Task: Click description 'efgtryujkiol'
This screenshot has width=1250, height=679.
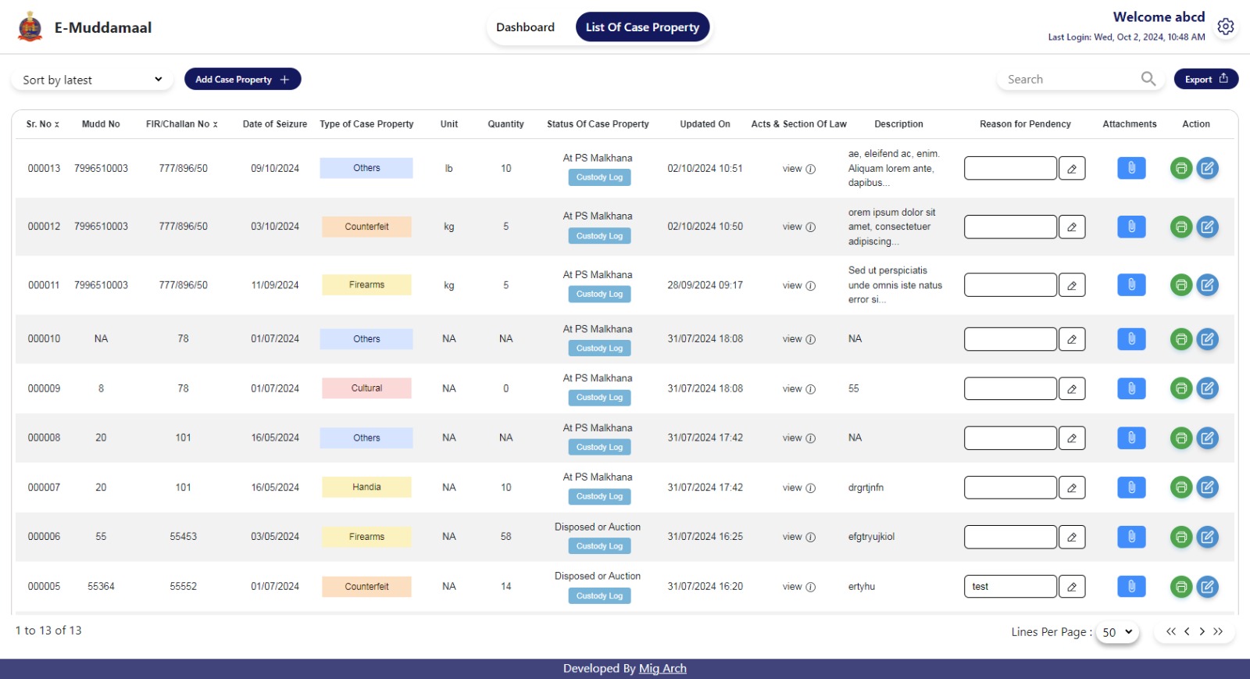Action: coord(872,537)
